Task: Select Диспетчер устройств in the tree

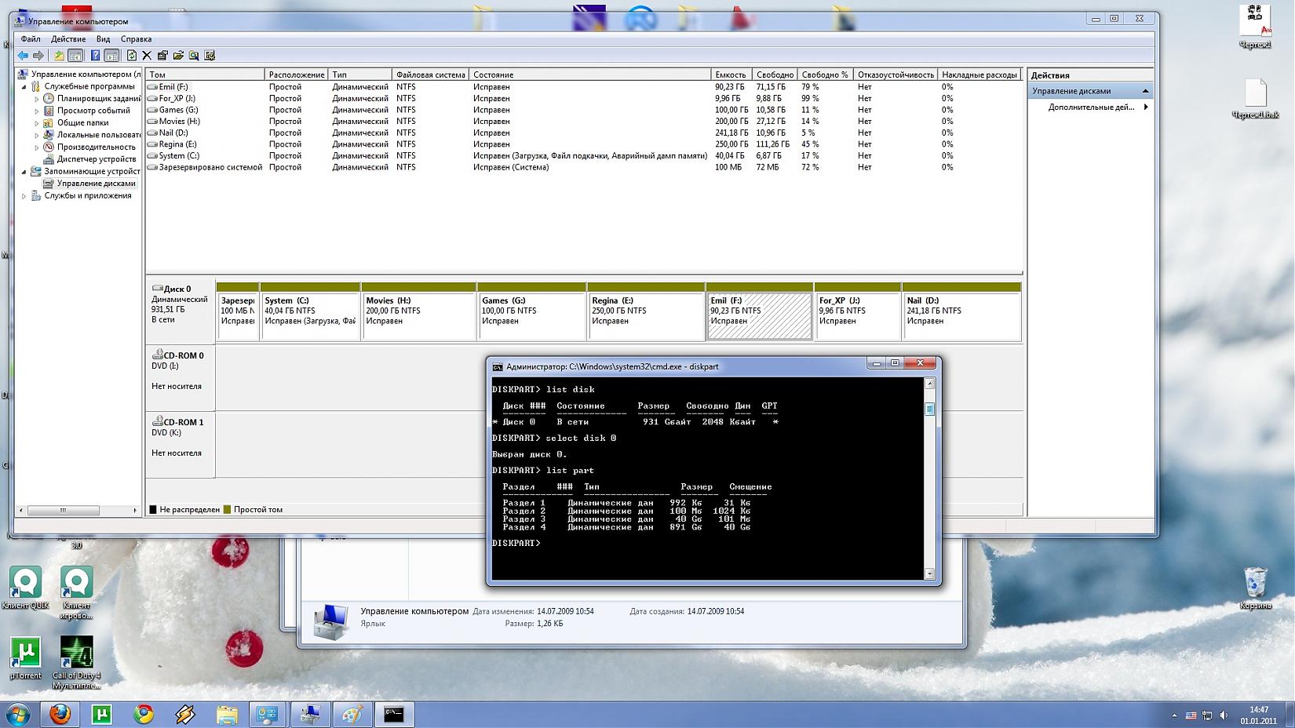Action: click(x=96, y=159)
